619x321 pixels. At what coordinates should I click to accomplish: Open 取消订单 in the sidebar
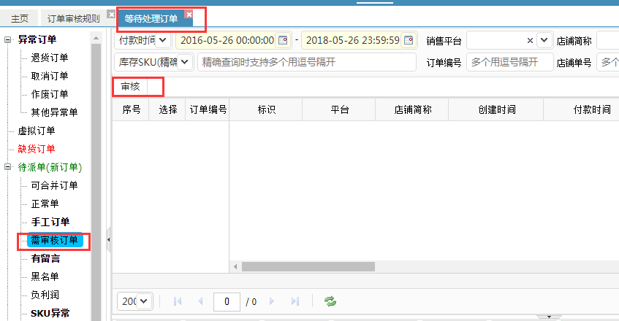50,76
